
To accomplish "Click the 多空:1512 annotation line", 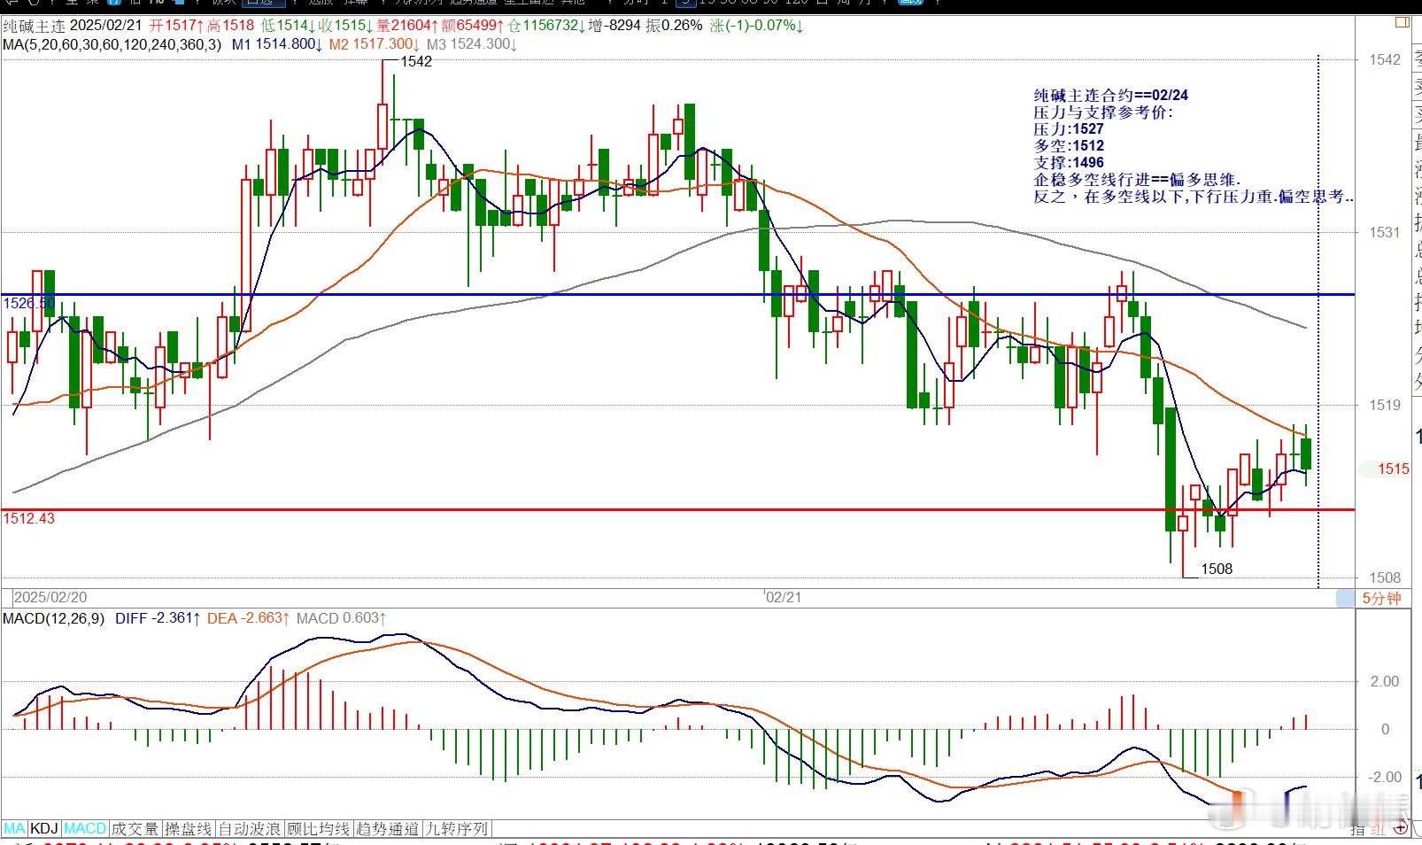I will [1069, 146].
